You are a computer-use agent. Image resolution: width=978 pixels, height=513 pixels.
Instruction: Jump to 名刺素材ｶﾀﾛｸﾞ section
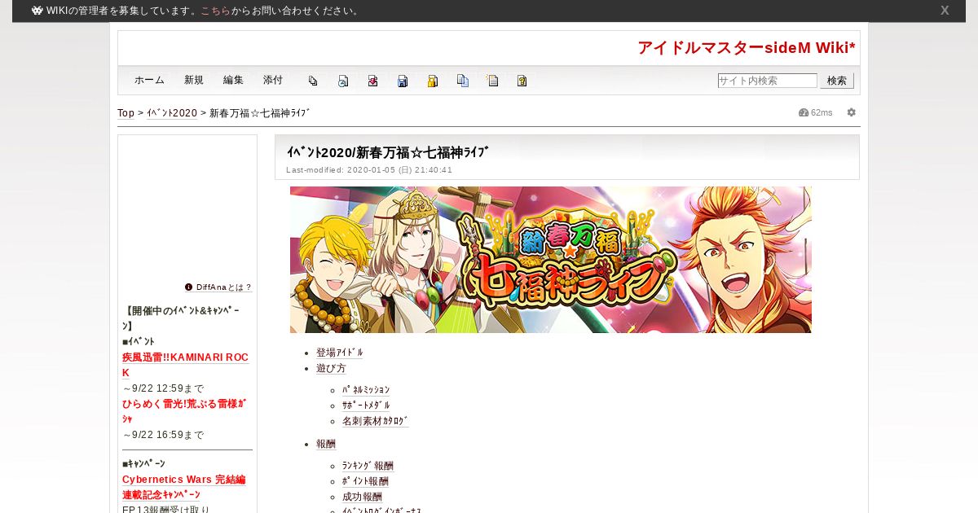point(376,421)
